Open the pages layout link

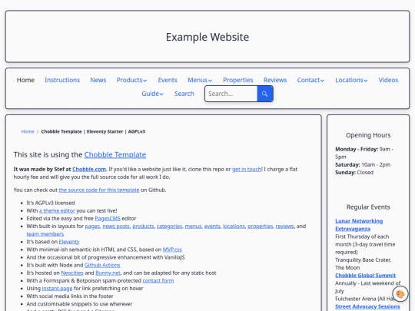tap(92, 226)
